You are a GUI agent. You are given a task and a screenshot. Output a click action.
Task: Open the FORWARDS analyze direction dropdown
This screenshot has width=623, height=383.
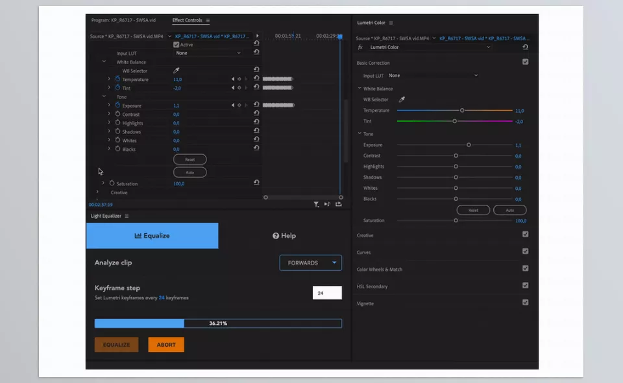[310, 262]
